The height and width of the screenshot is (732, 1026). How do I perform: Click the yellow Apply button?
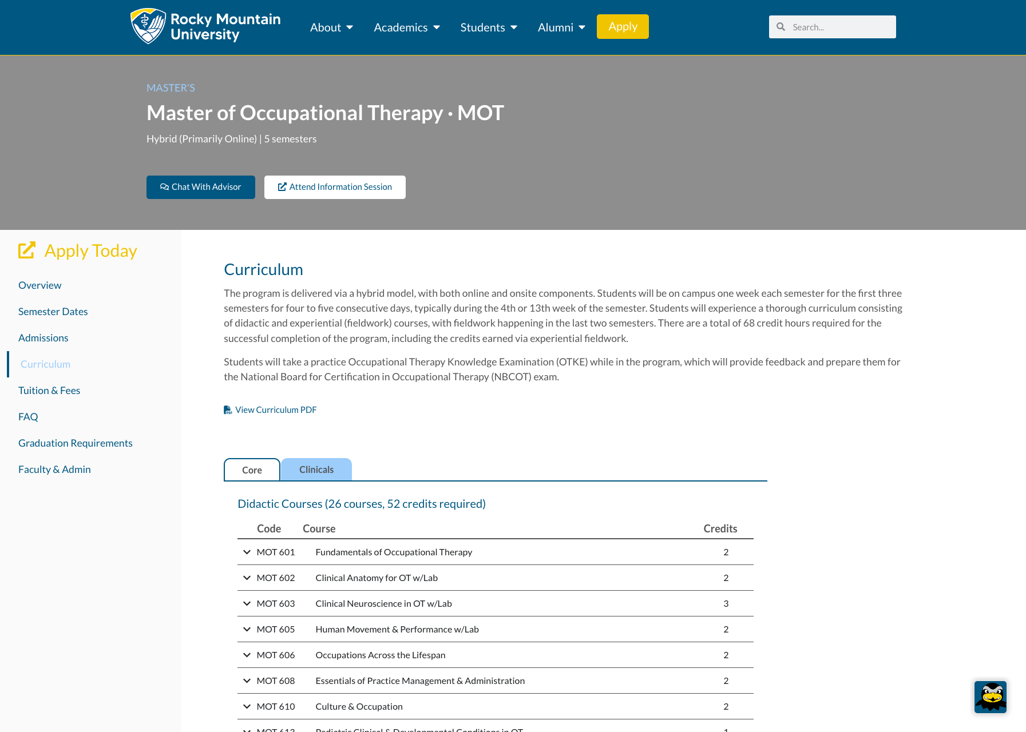coord(623,27)
